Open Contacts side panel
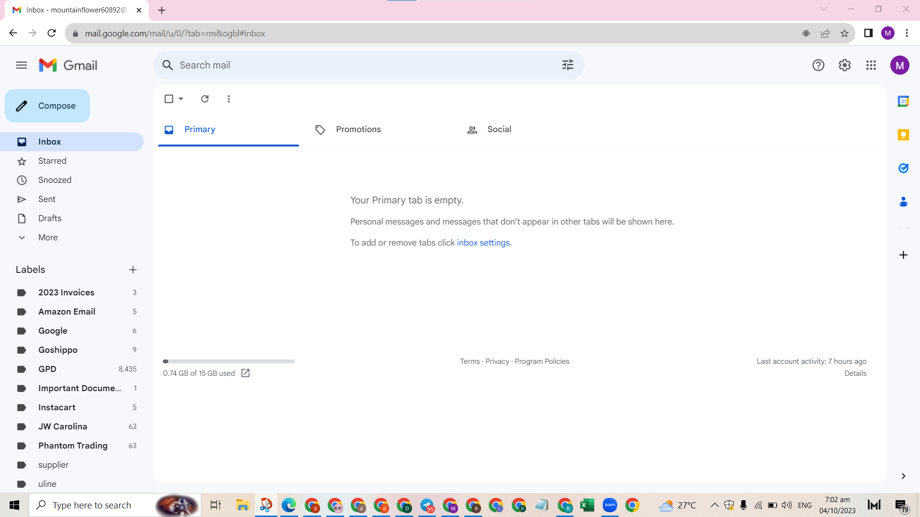Viewport: 920px width, 517px height. 903,202
